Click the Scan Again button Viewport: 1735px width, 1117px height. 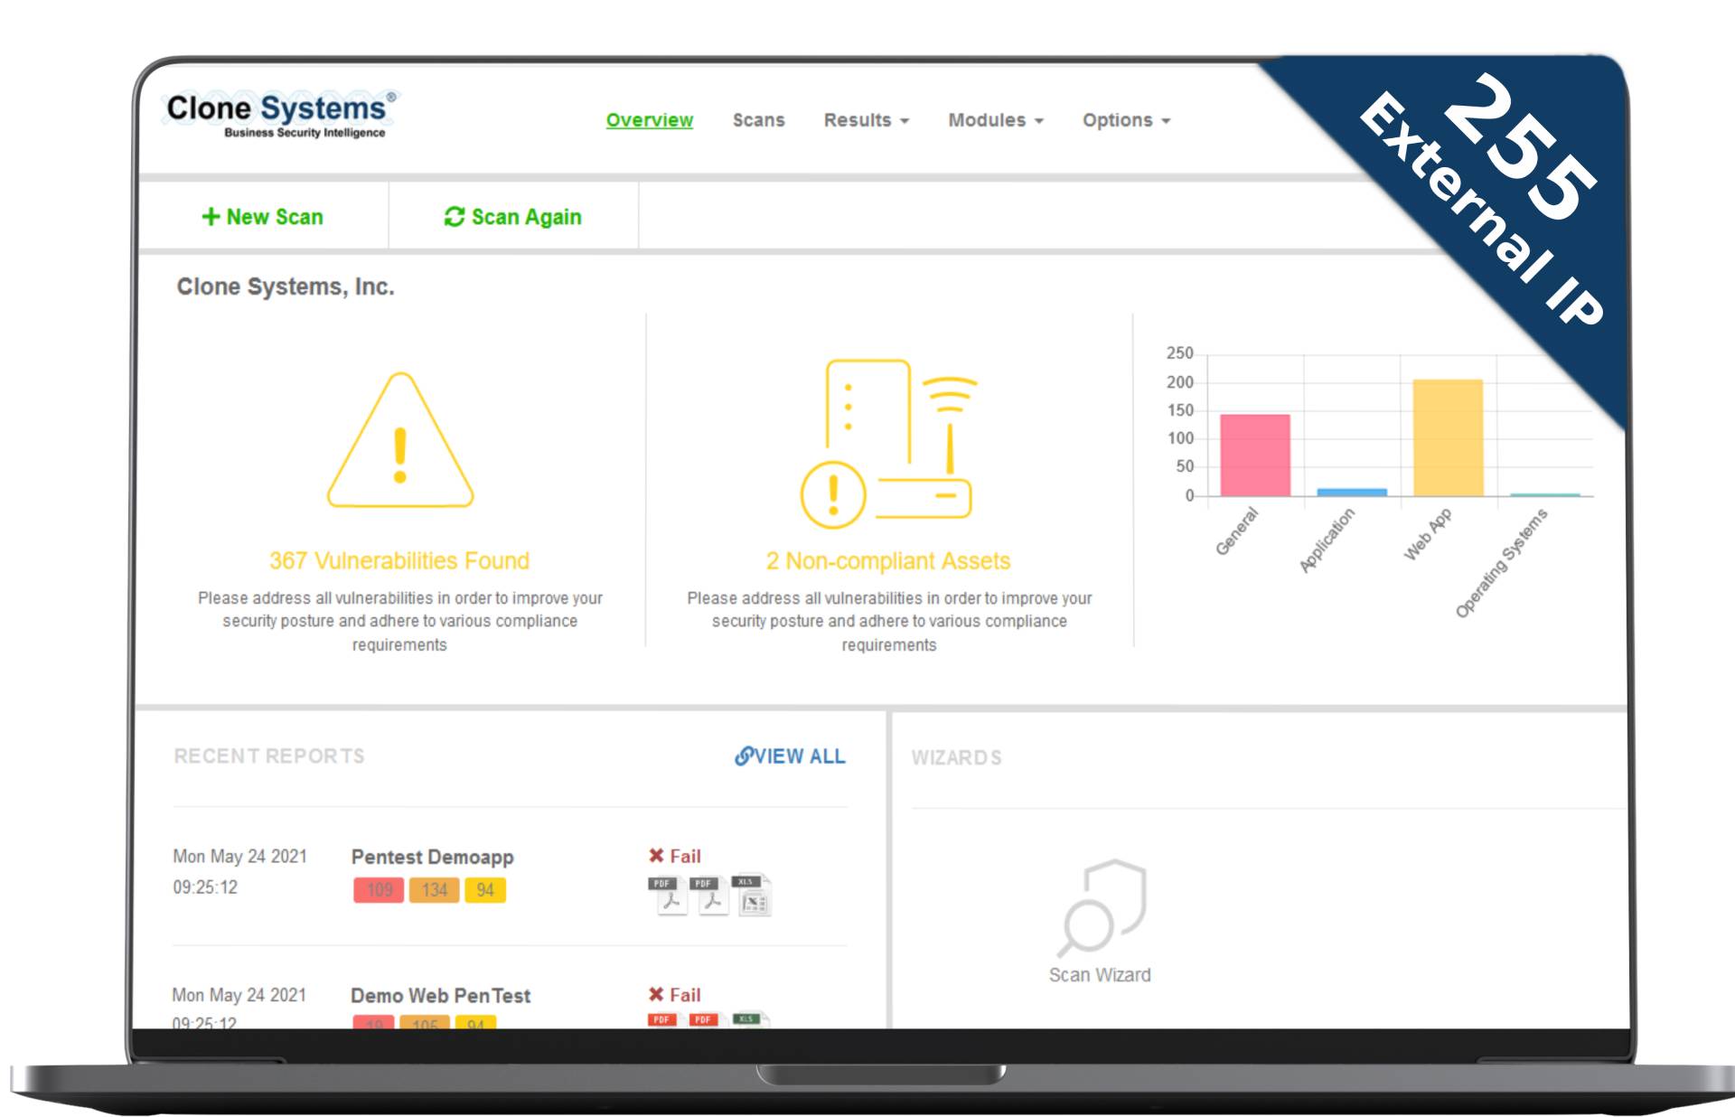pos(512,217)
